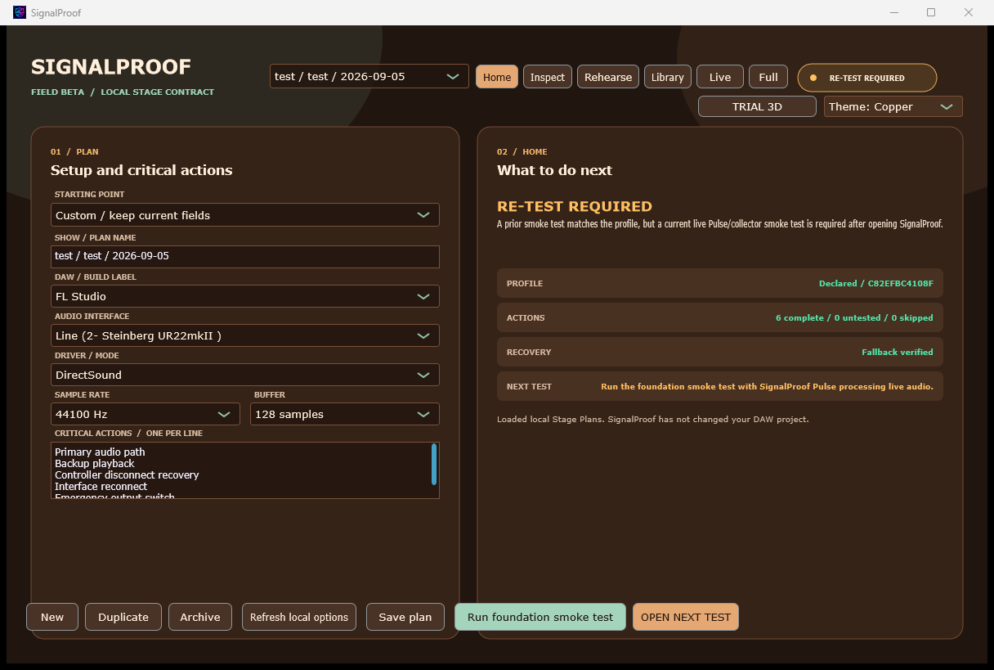
Task: Click the 'Interface reconnect' line
Action: pos(101,486)
